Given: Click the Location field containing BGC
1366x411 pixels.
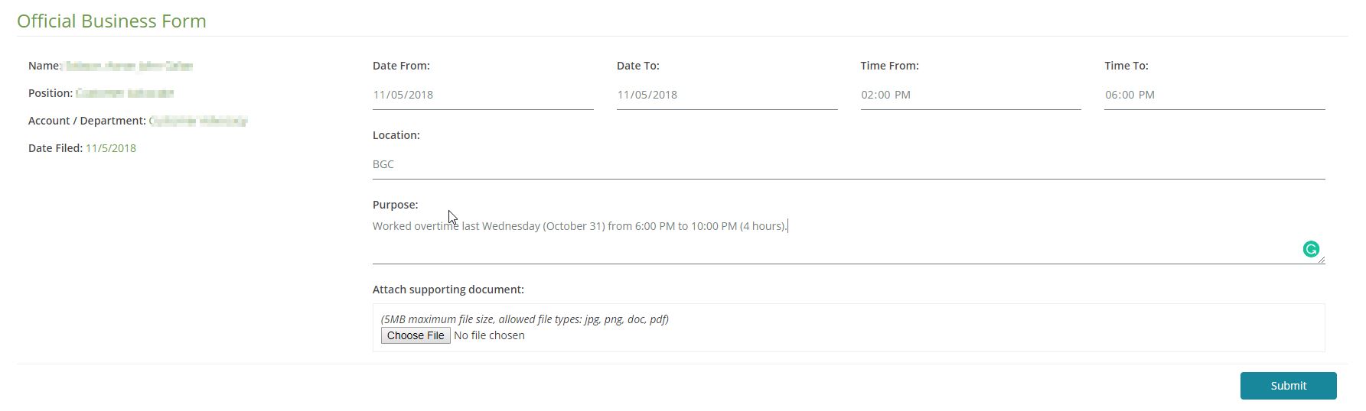Looking at the screenshot, I should pyautogui.click(x=848, y=165).
